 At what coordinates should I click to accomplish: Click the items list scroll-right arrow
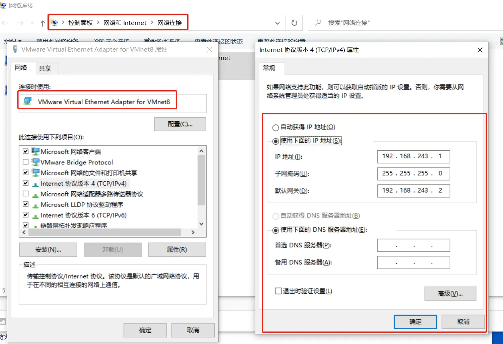[x=193, y=232]
